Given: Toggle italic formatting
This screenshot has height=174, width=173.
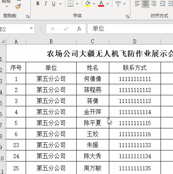Looking at the screenshot, I should (x=46, y=4).
